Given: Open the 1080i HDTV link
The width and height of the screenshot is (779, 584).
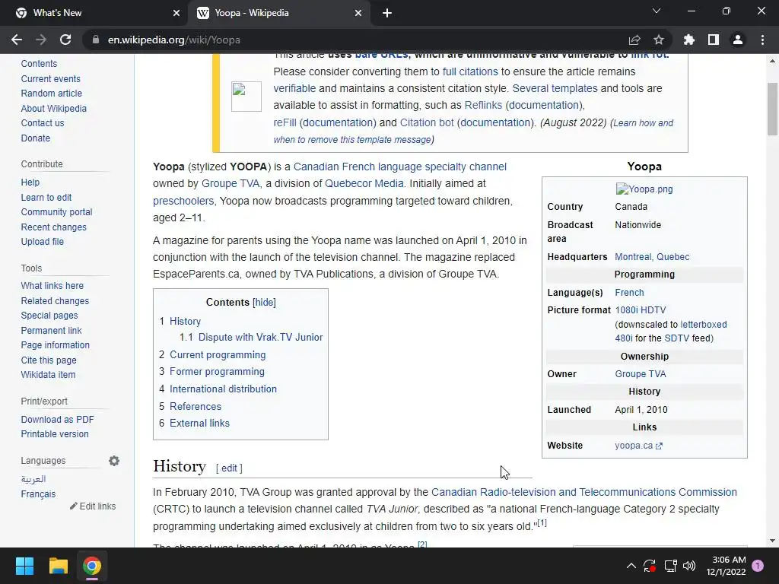Looking at the screenshot, I should [x=641, y=310].
